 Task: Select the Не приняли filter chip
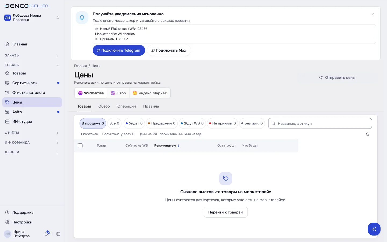click(223, 123)
